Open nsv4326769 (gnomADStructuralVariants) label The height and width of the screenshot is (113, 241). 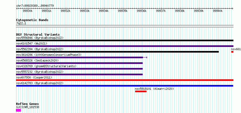[x=46, y=66]
